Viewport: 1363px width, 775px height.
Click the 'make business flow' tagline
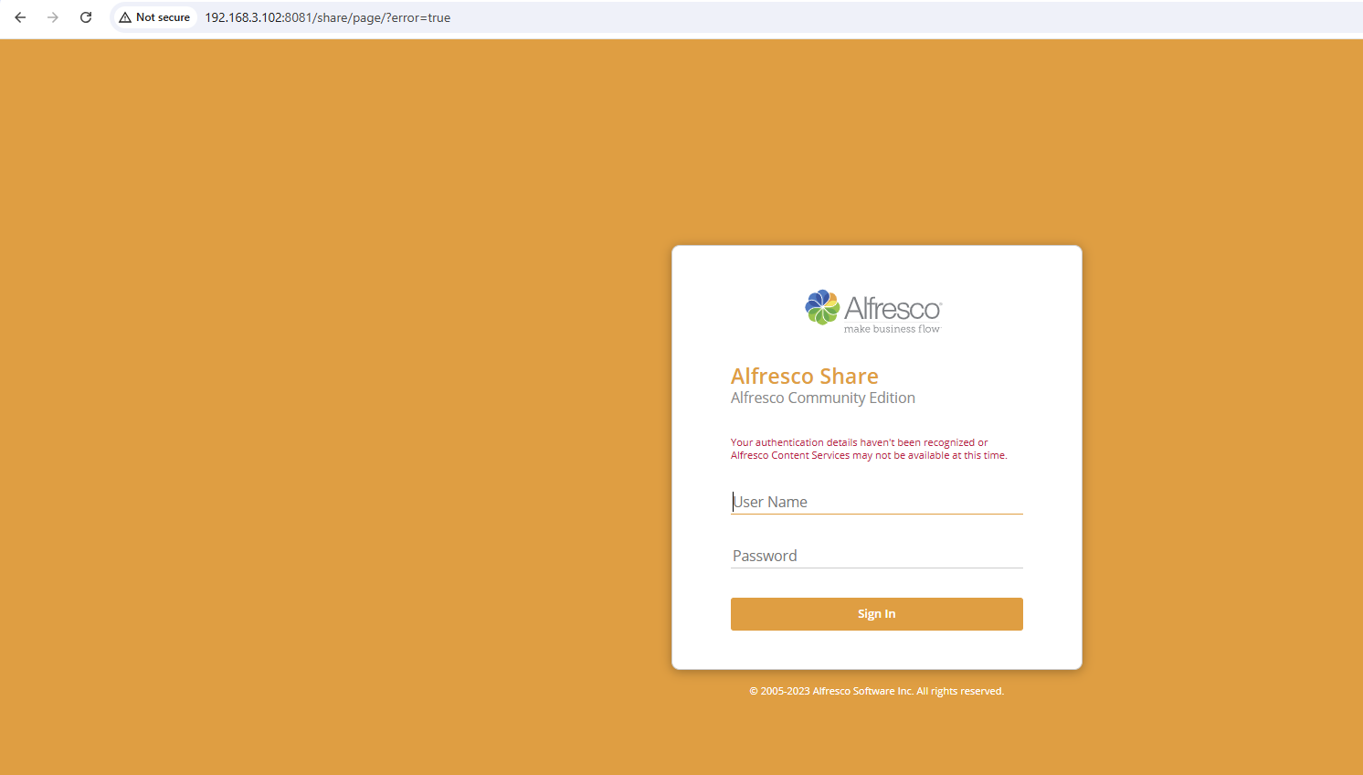tap(892, 329)
